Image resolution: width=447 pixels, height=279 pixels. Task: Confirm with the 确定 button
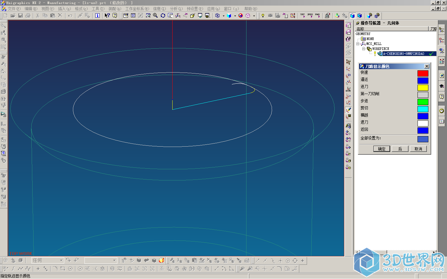[382, 149]
